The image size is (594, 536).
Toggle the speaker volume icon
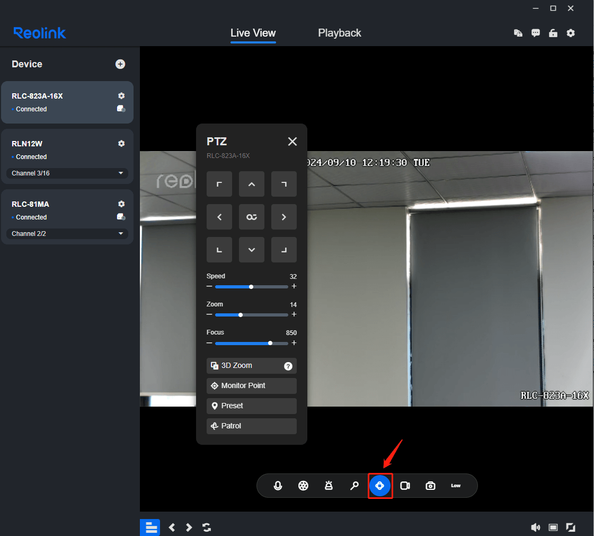535,528
